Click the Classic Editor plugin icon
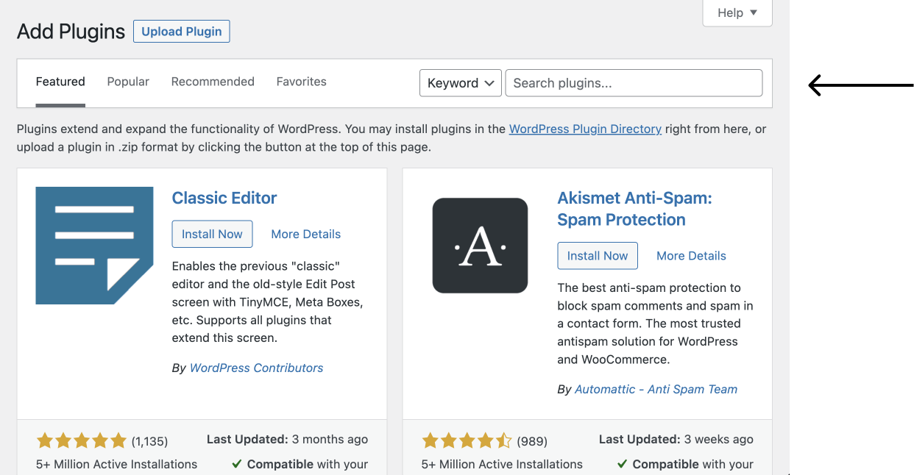This screenshot has width=914, height=475. 94,246
